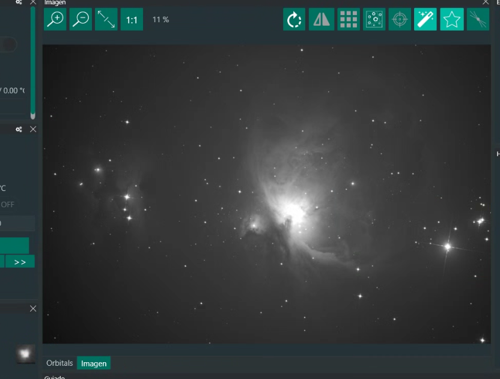
Task: Toggle auto stretch magic wand
Action: [425, 19]
